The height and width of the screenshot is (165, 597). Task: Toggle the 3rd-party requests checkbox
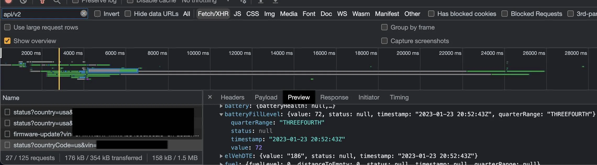click(571, 14)
